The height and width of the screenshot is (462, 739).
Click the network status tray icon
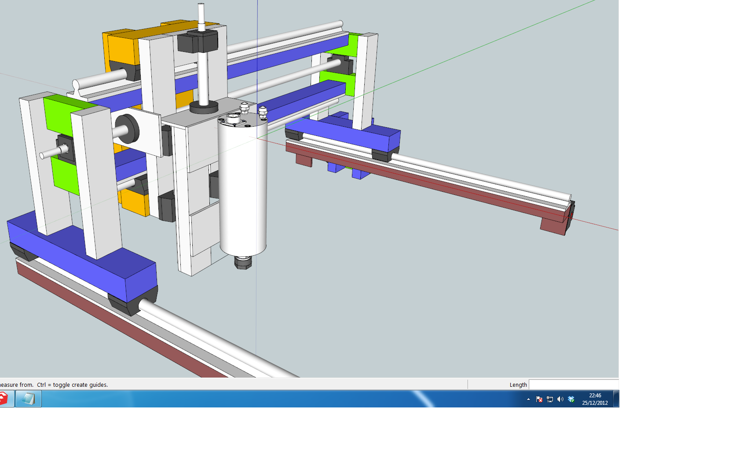(550, 399)
